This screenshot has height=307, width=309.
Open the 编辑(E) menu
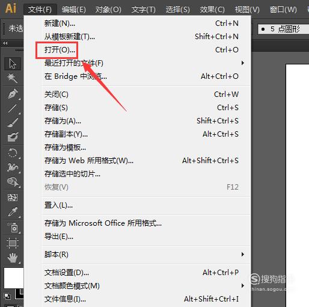(74, 10)
